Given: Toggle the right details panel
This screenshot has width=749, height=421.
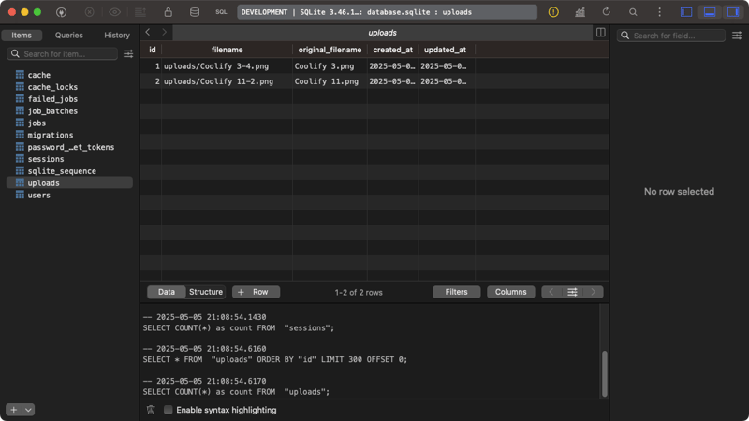Looking at the screenshot, I should point(733,12).
